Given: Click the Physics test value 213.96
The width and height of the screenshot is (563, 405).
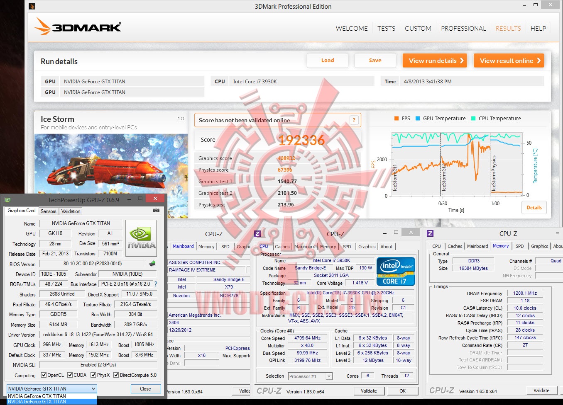Looking at the screenshot, I should (286, 205).
